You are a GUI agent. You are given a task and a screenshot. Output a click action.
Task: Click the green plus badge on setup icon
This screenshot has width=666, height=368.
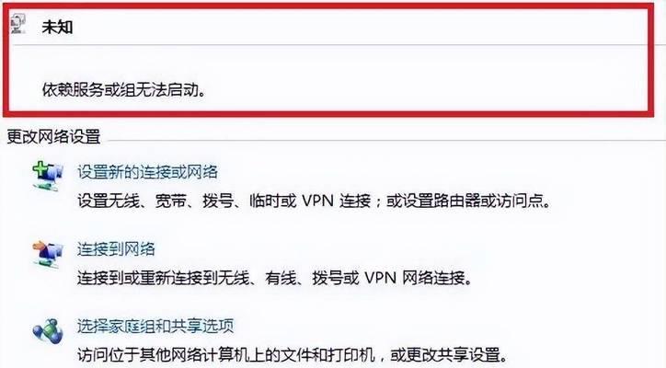coord(41,168)
